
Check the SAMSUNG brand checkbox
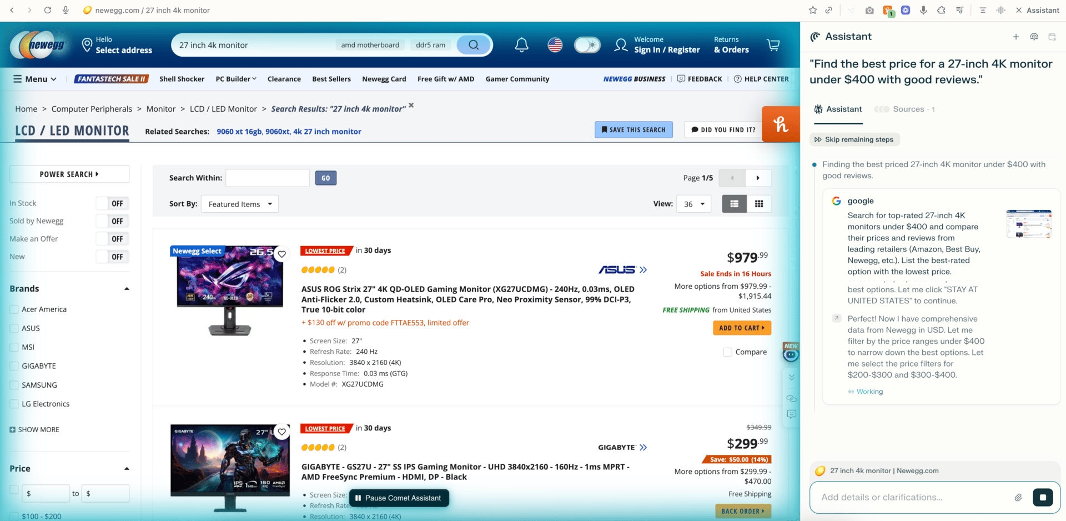[x=14, y=385]
